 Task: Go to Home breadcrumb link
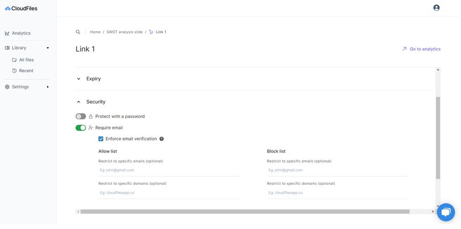(95, 32)
